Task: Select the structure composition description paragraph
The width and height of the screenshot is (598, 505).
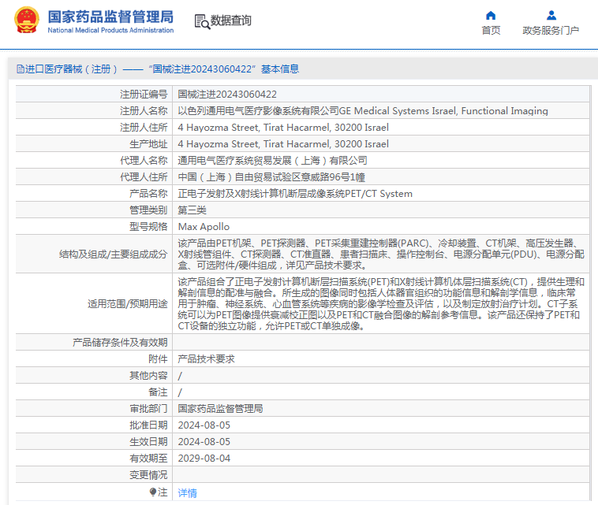Action: [x=381, y=254]
